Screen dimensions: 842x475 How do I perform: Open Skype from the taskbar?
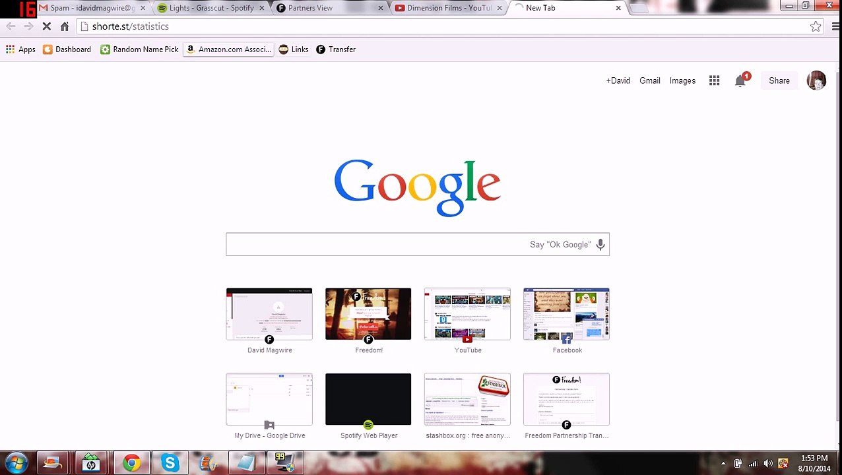click(170, 463)
